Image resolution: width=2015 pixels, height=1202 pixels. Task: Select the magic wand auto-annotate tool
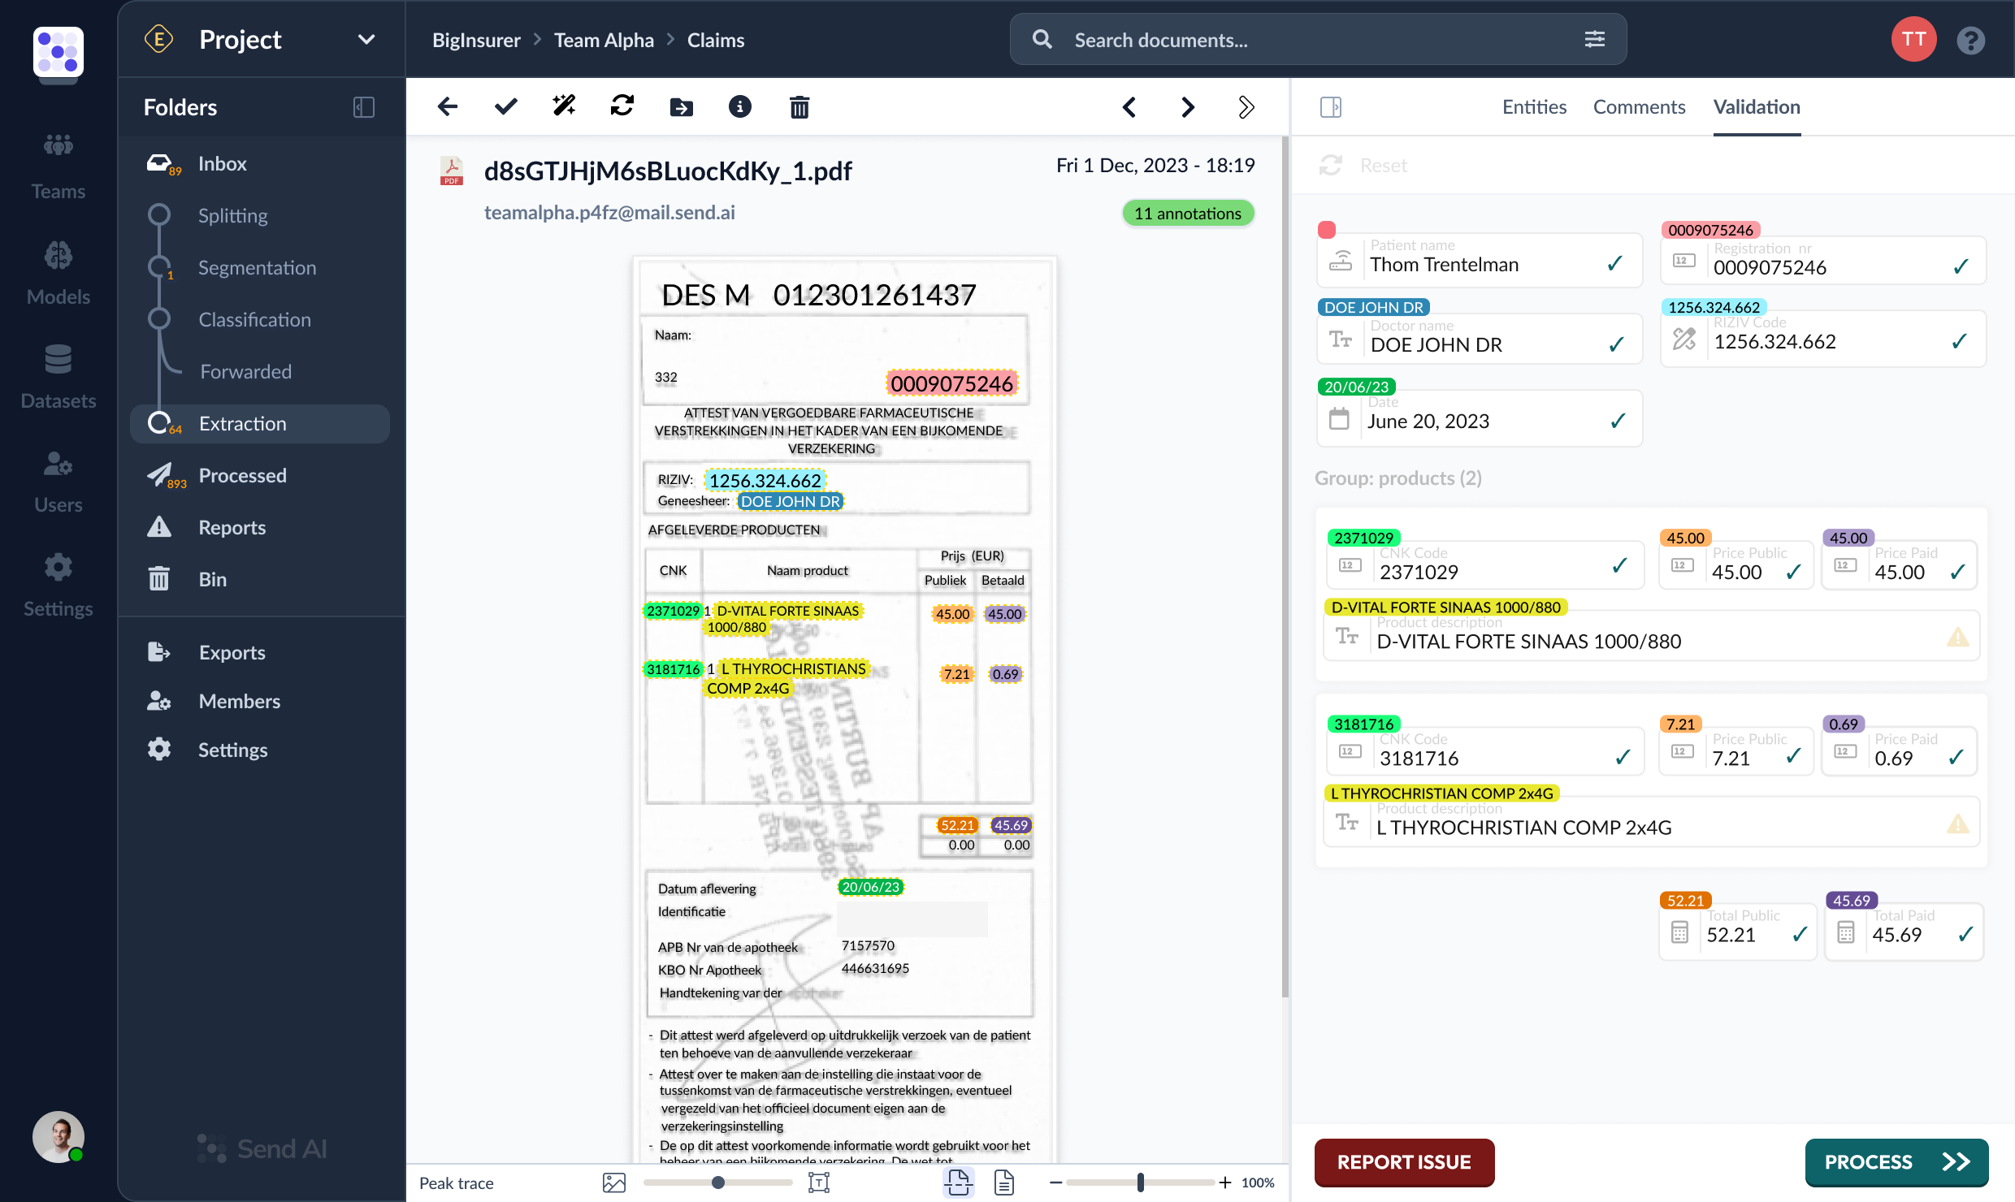(563, 106)
